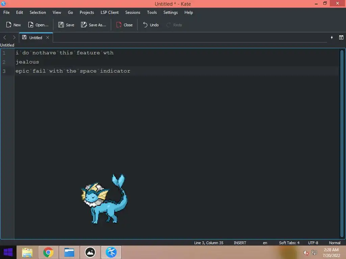This screenshot has width=346, height=259.
Task: Click the vertical scrollbar of the editor
Action: pyautogui.click(x=342, y=143)
